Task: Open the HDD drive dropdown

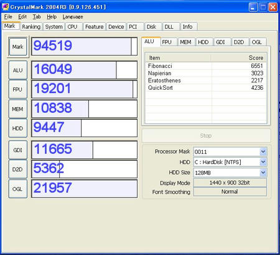Action: (x=263, y=162)
